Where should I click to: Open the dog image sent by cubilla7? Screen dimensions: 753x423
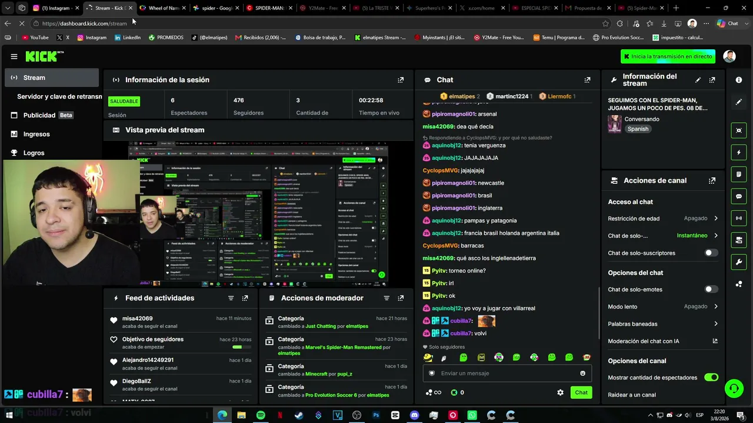[487, 321]
